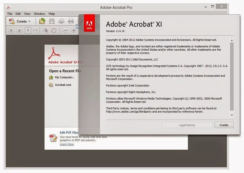The image size is (244, 173).
Task: Click the Adobe Acrobat XI title in dialog
Action: (134, 24)
